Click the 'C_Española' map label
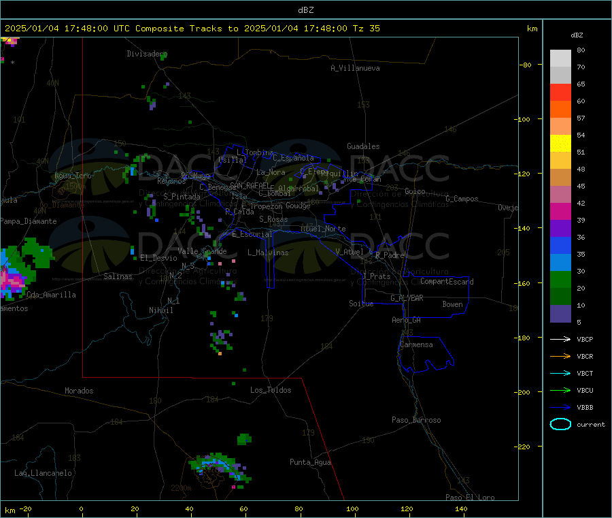Screen dimensions: 612x518 click(293, 158)
